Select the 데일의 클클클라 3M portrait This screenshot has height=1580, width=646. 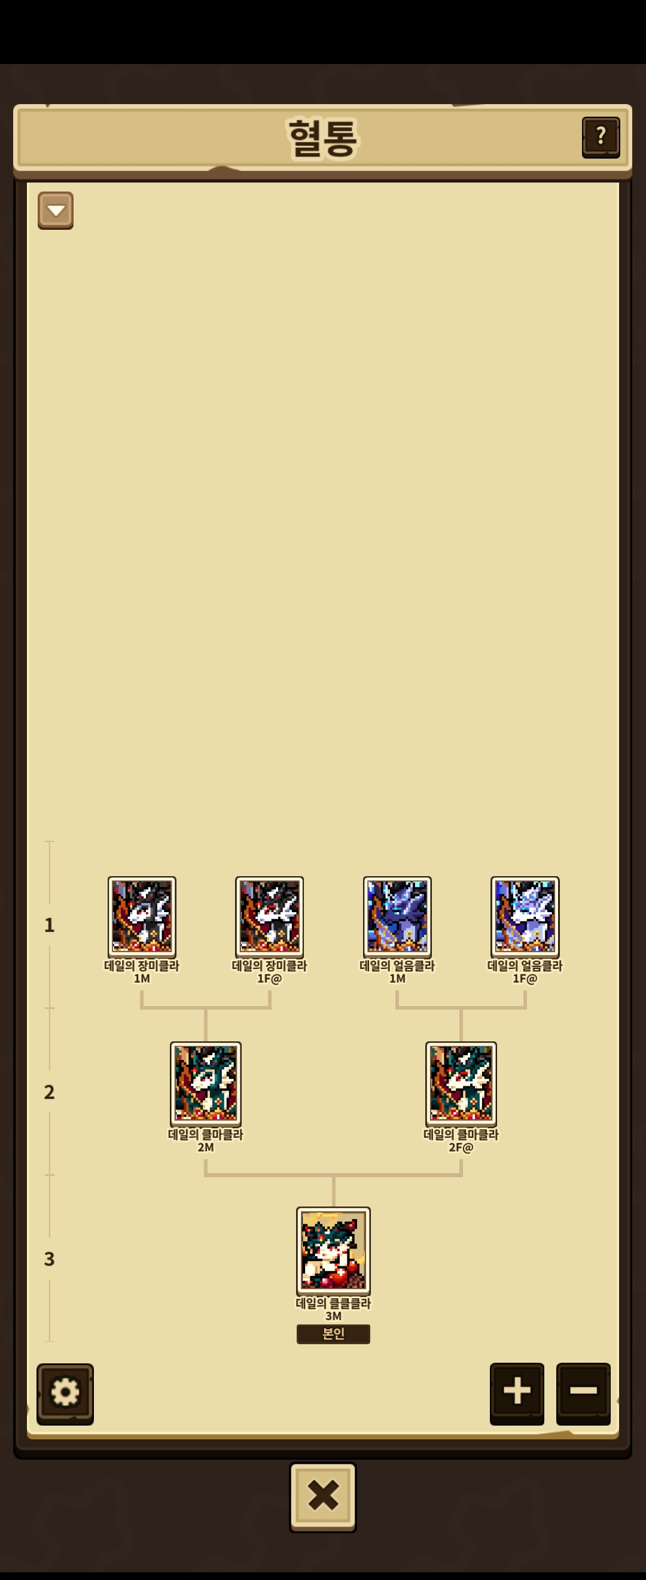click(333, 1250)
